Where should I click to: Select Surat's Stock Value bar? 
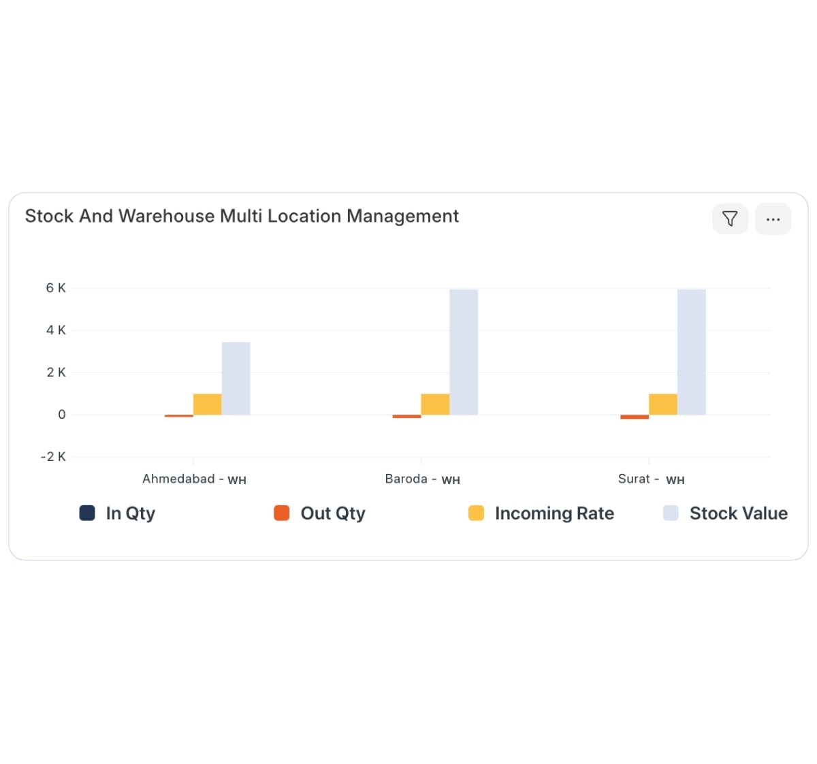[x=691, y=352]
